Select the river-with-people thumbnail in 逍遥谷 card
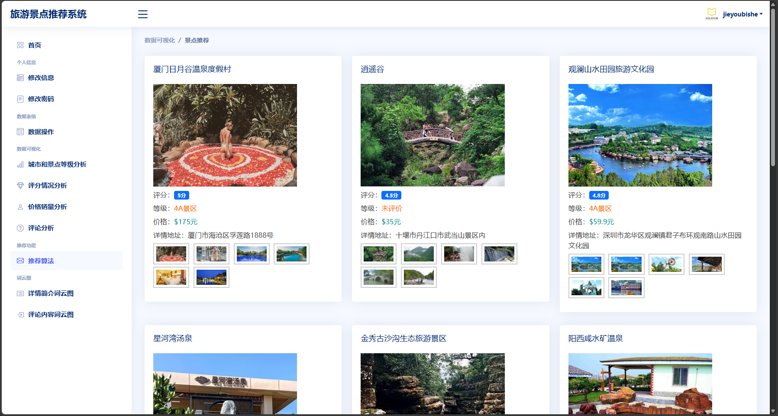 (x=419, y=277)
